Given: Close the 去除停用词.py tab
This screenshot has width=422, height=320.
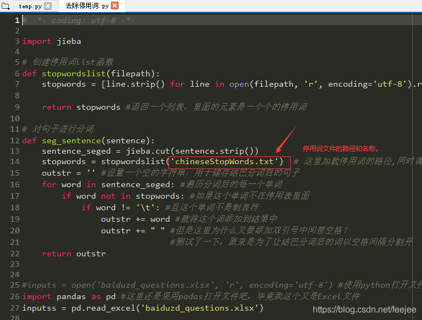Looking at the screenshot, I should [115, 5].
